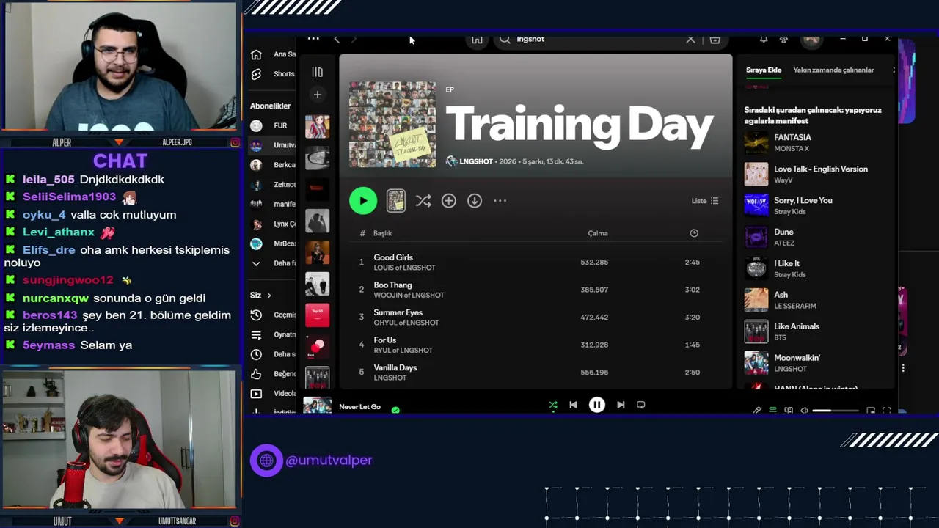Expand Your Library in Spotify sidebar
The width and height of the screenshot is (939, 528).
(317, 72)
